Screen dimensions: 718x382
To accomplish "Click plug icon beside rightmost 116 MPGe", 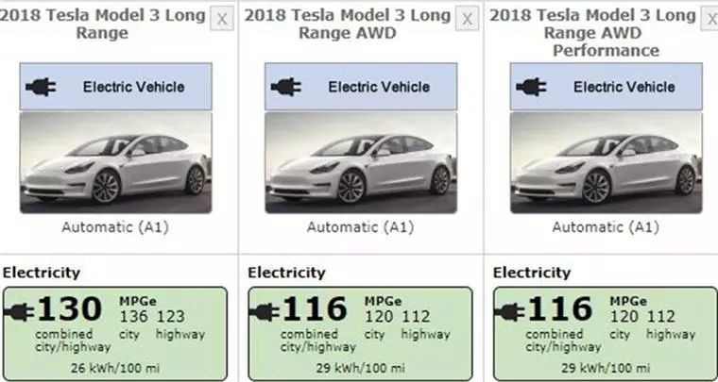I will (x=509, y=312).
